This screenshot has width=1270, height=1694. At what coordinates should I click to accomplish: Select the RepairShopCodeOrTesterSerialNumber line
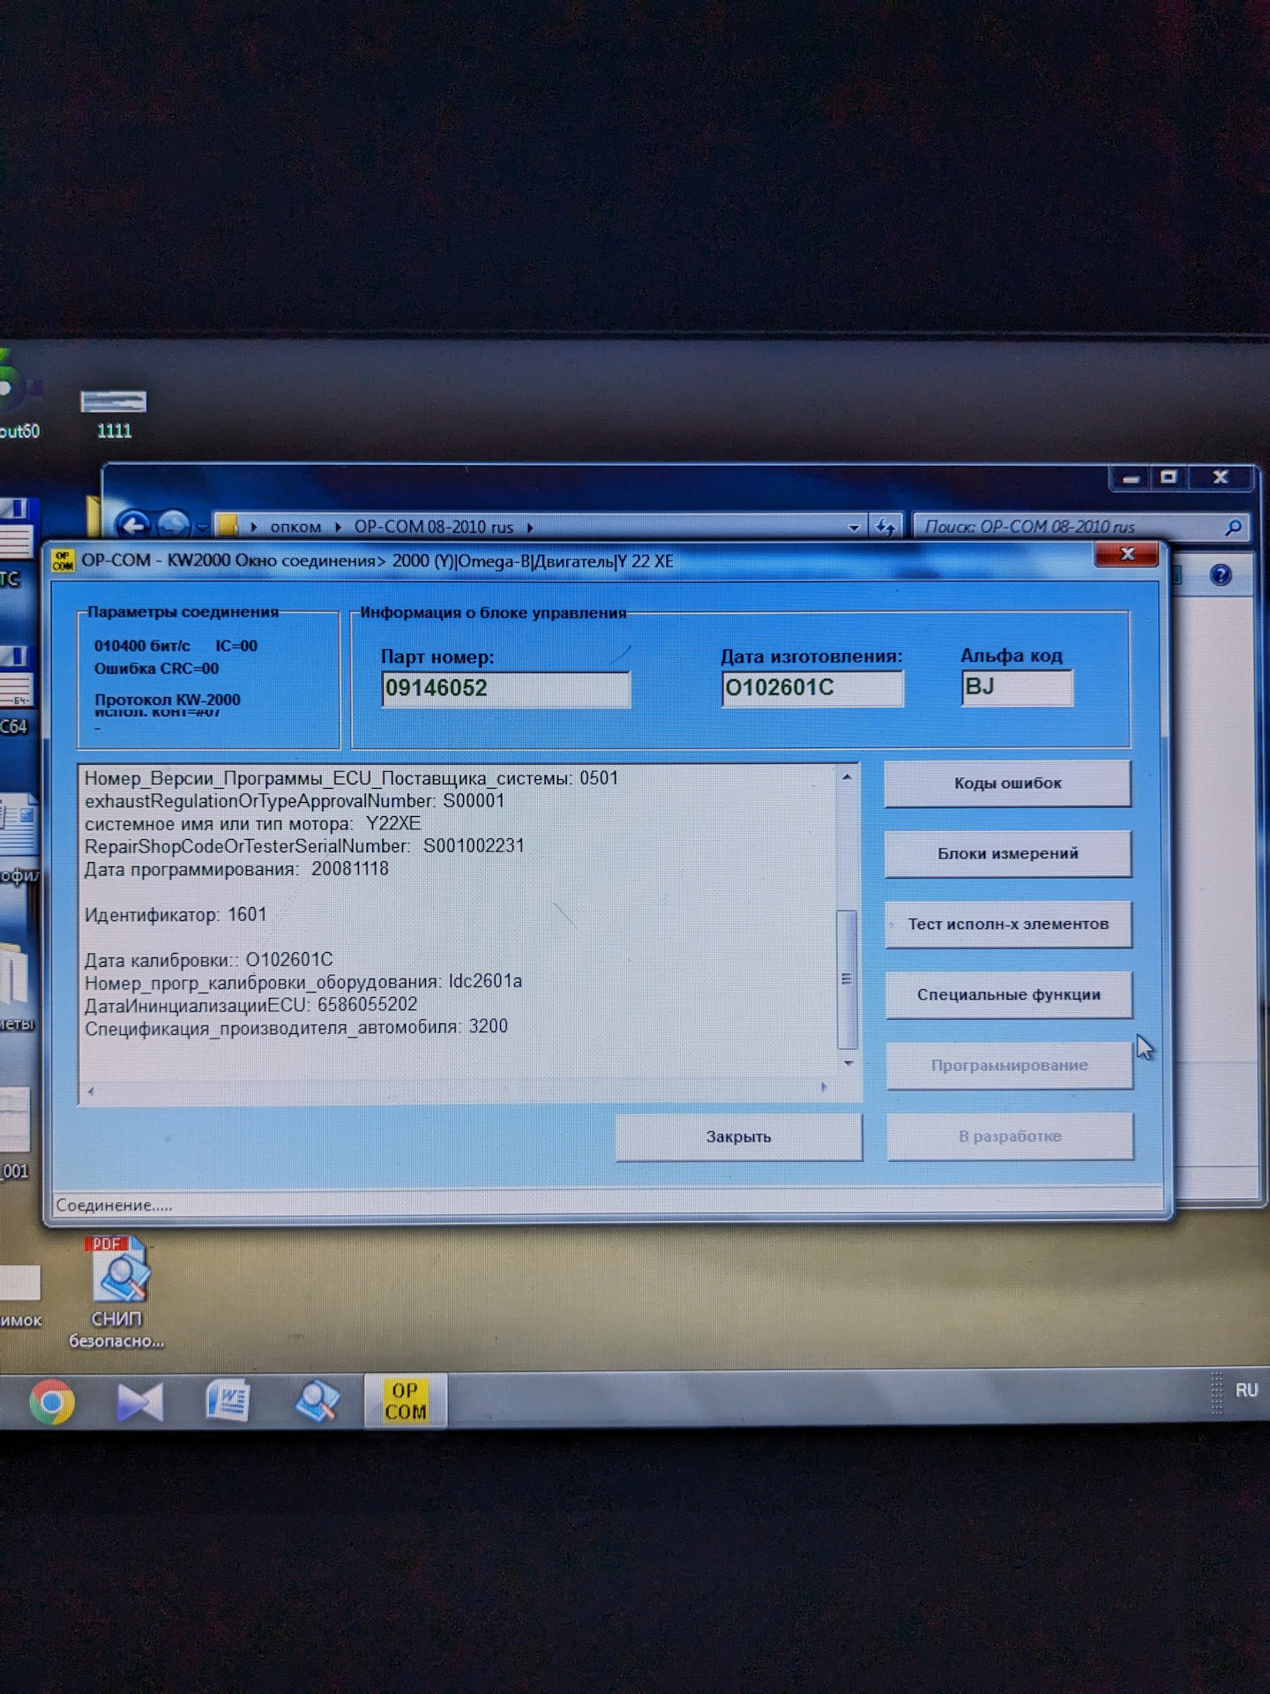tap(304, 846)
